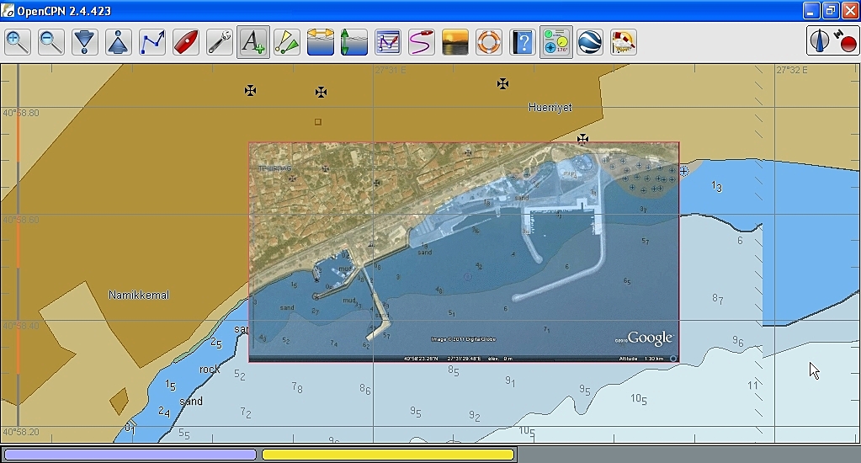
Task: Open the wrench Toolbox settings
Action: (x=219, y=42)
